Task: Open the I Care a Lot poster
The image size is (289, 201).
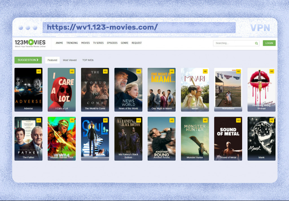Action: (62, 90)
